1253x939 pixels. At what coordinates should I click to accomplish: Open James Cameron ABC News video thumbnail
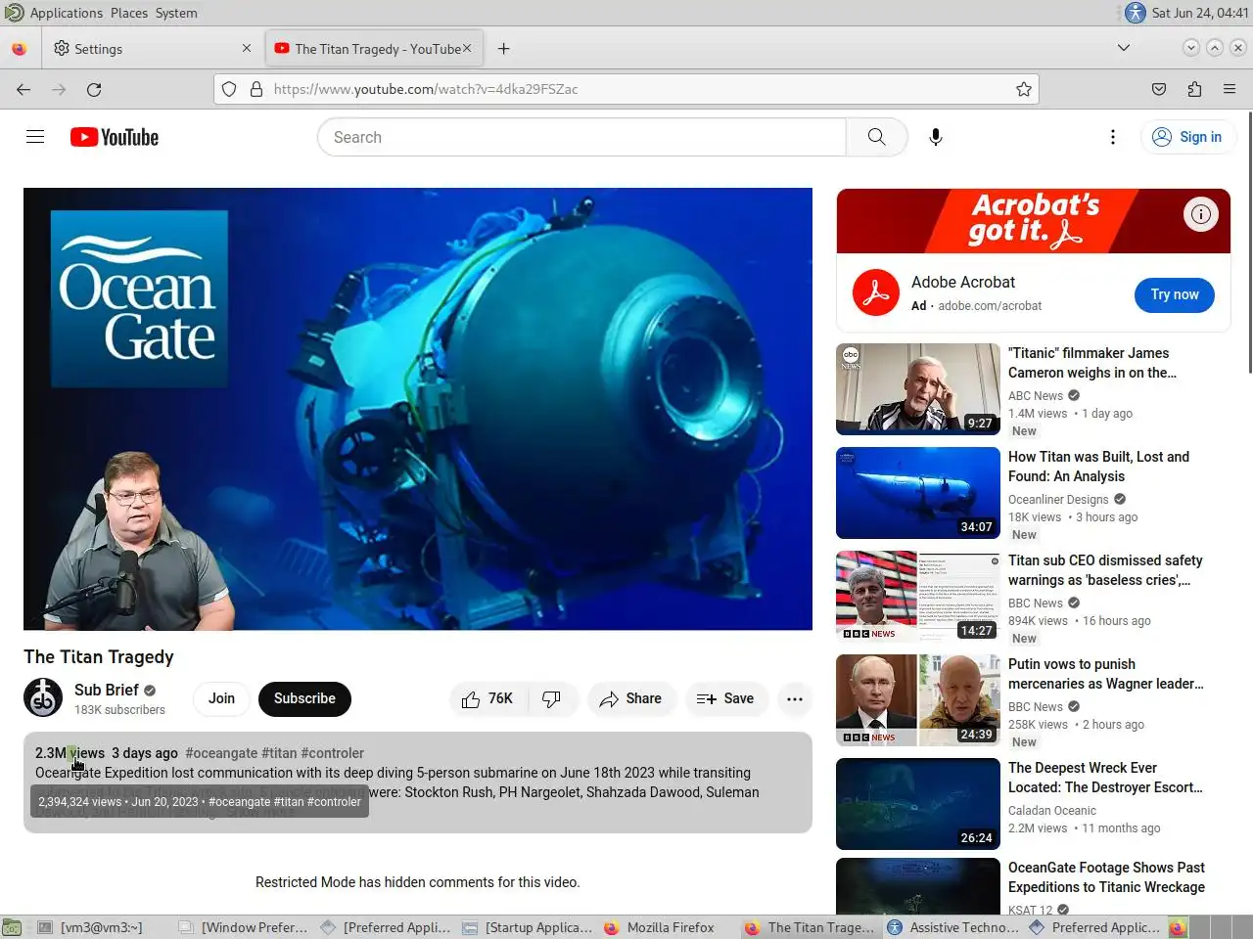tap(918, 389)
